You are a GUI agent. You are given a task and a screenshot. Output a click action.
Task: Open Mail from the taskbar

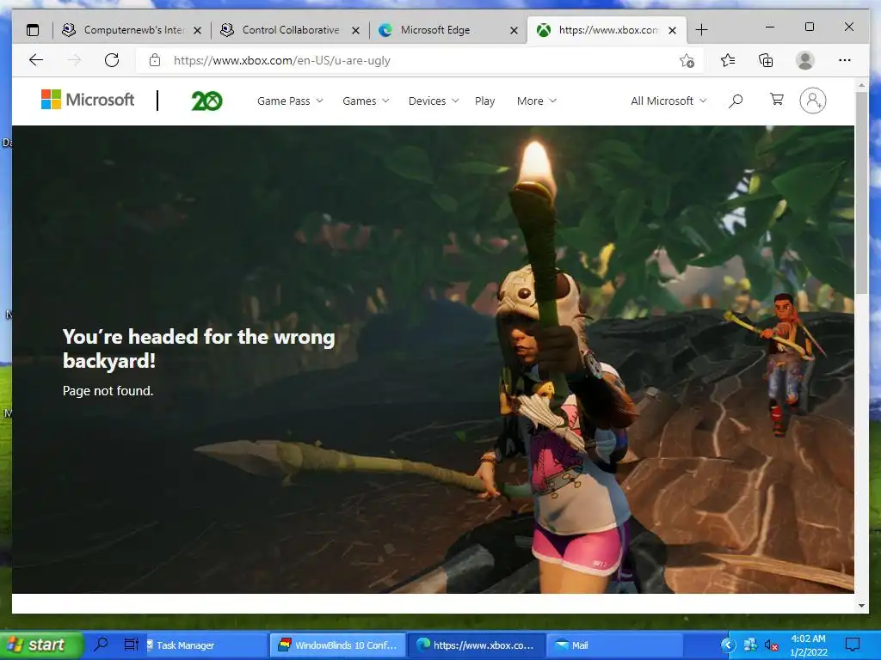(613, 645)
